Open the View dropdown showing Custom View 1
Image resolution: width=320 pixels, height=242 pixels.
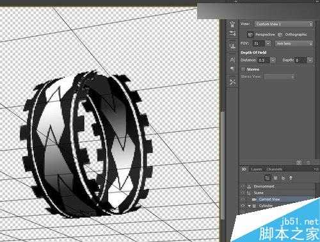click(x=284, y=24)
